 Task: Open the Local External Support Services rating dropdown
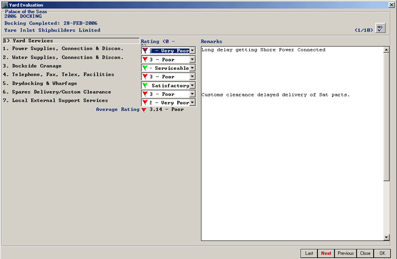coord(192,103)
